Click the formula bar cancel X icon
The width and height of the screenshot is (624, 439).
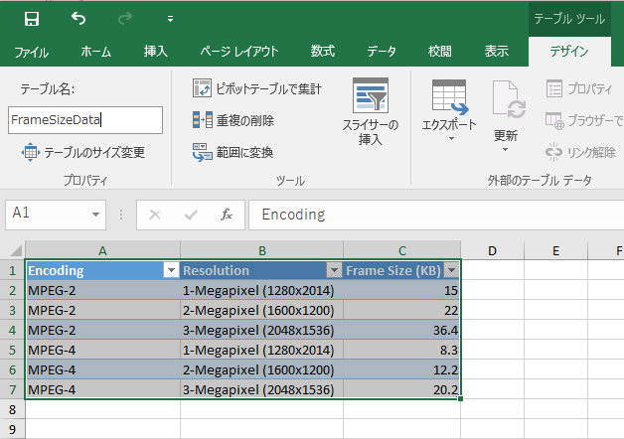(x=154, y=215)
